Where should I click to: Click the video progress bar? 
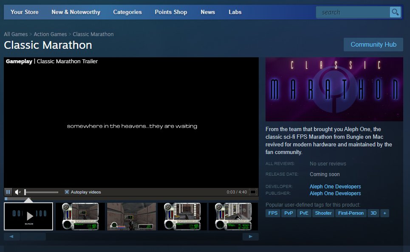coord(131,199)
